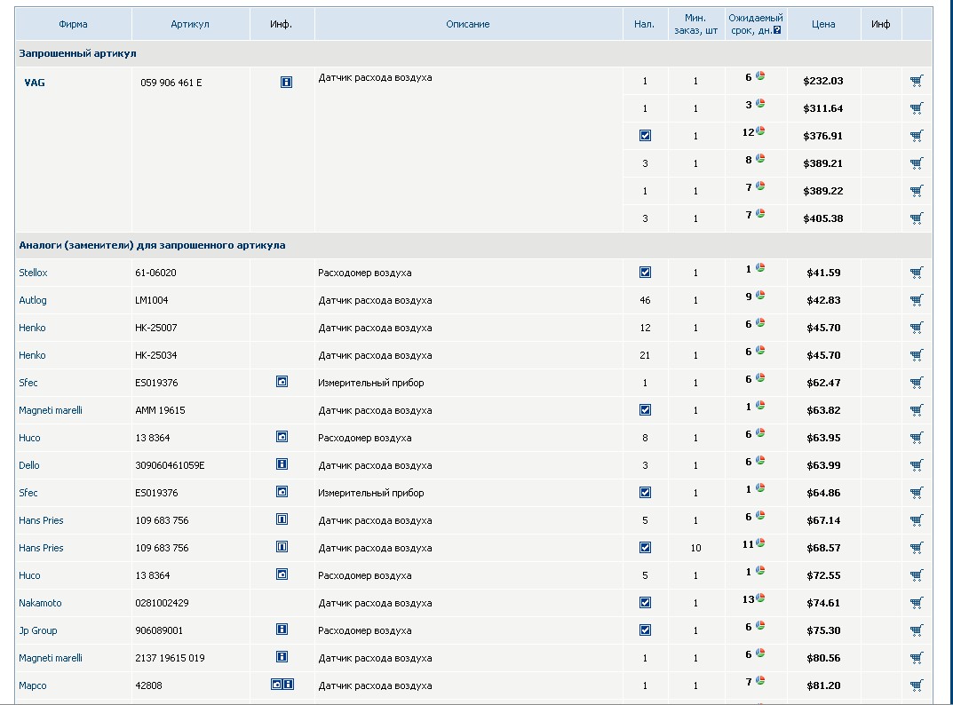
Task: Open the Stellox brand link
Action: point(34,273)
